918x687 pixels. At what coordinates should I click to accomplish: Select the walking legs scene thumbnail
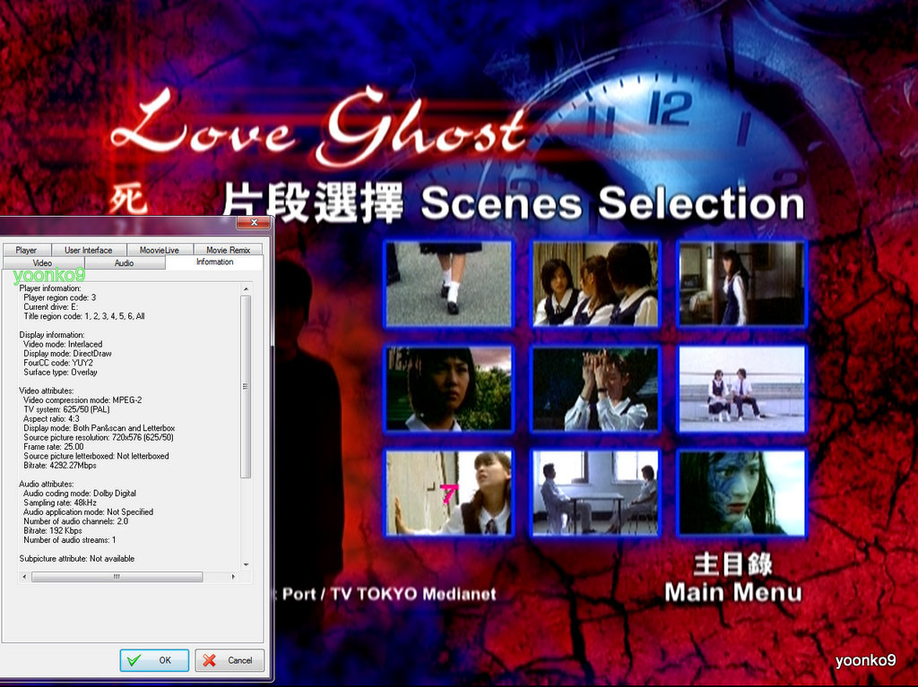tap(448, 285)
